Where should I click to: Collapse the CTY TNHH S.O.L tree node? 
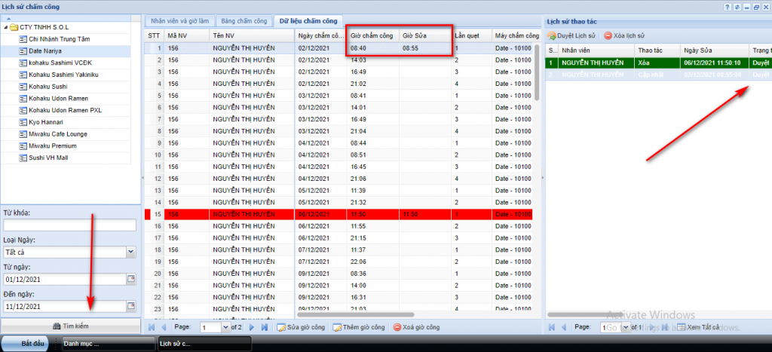click(x=5, y=27)
